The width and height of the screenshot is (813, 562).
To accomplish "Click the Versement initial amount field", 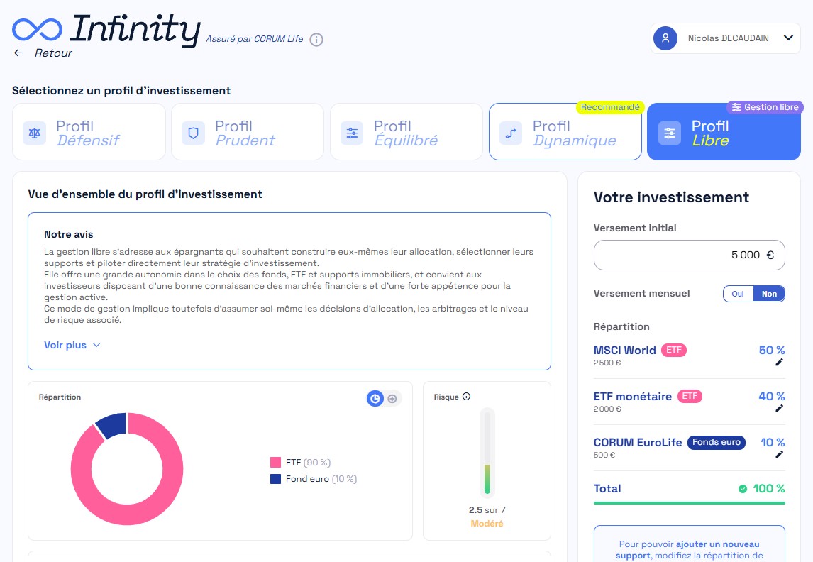I will [x=689, y=255].
